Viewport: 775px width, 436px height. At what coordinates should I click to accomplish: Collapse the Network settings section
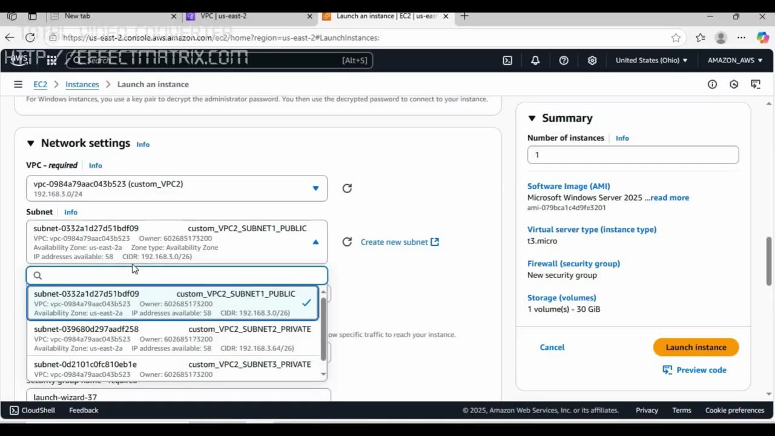pos(30,144)
